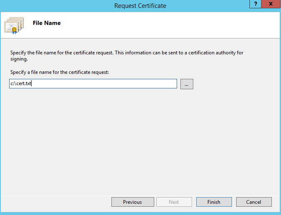Click the description text about certification authority
Image resolution: width=281 pixels, height=215 pixels.
pos(127,56)
